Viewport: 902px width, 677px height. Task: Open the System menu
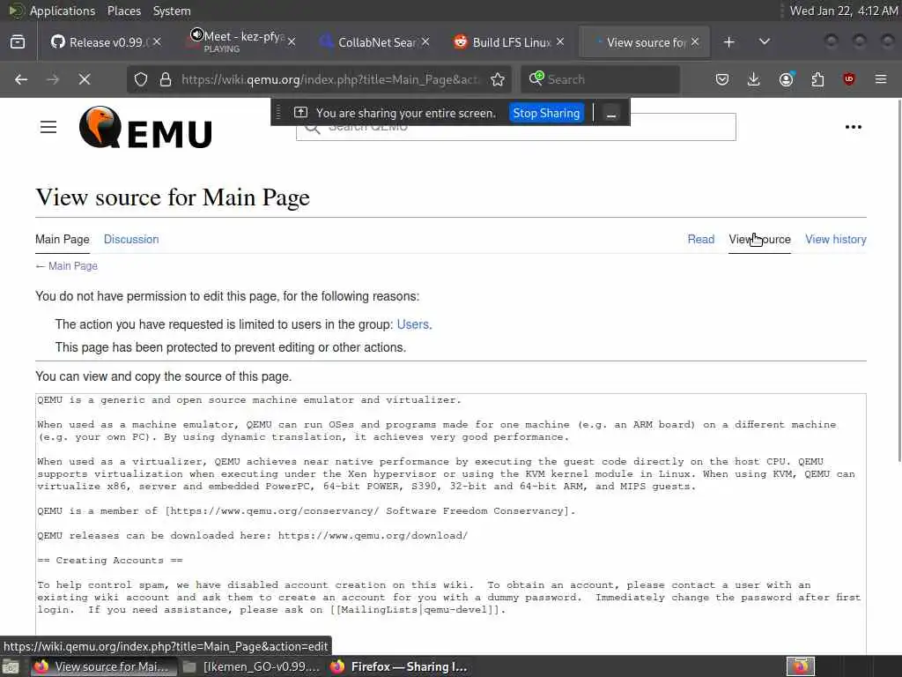(x=172, y=11)
